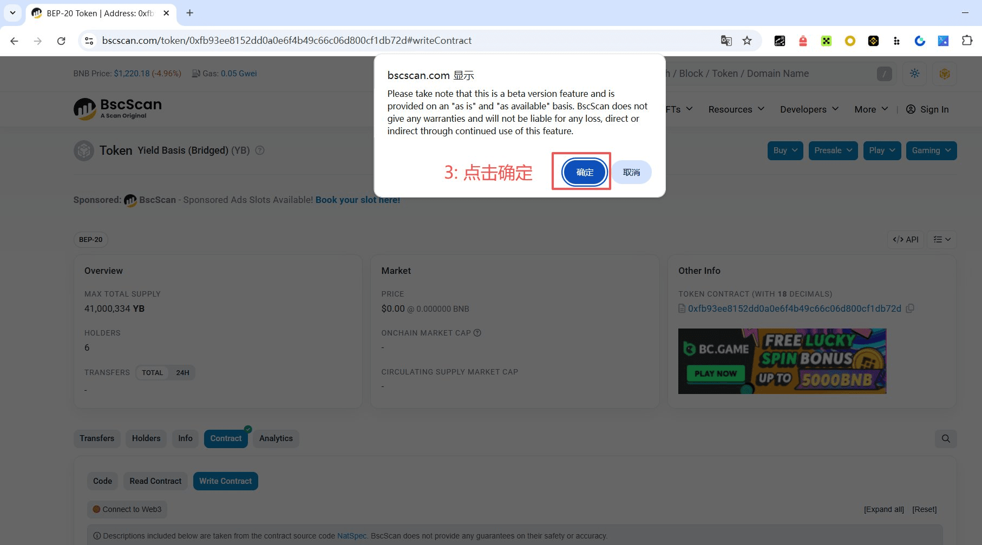Click the blue 确定 confirm button
982x545 pixels.
point(584,172)
